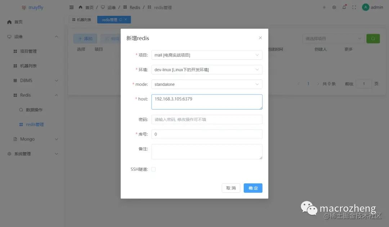Close the redis管理 tab
Image resolution: width=389 pixels, height=227 pixels.
[x=126, y=19]
